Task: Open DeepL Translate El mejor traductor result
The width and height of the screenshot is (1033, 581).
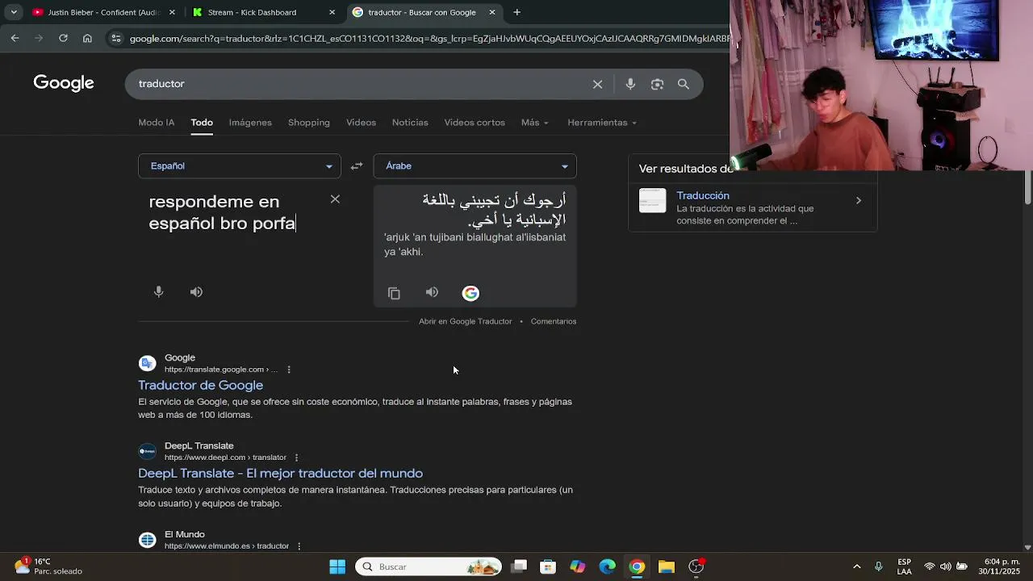Action: pyautogui.click(x=280, y=474)
